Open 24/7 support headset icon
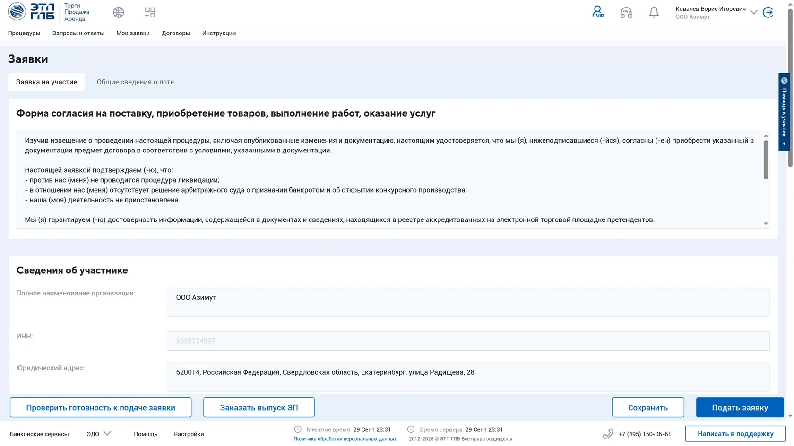Screen dimensions: 794x446 (x=626, y=12)
